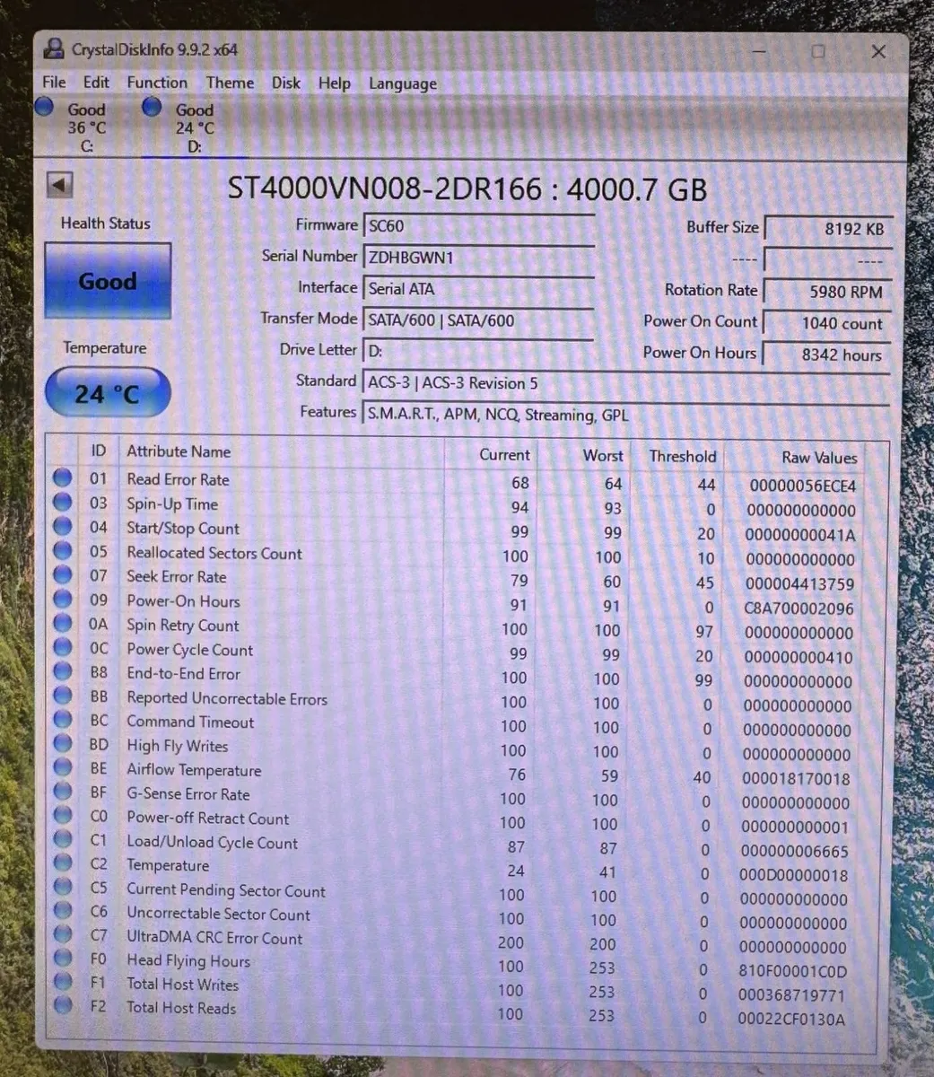Select the Total Host Writes row text

tap(182, 984)
